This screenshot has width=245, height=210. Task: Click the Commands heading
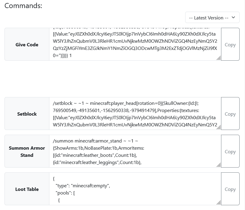pos(23,6)
